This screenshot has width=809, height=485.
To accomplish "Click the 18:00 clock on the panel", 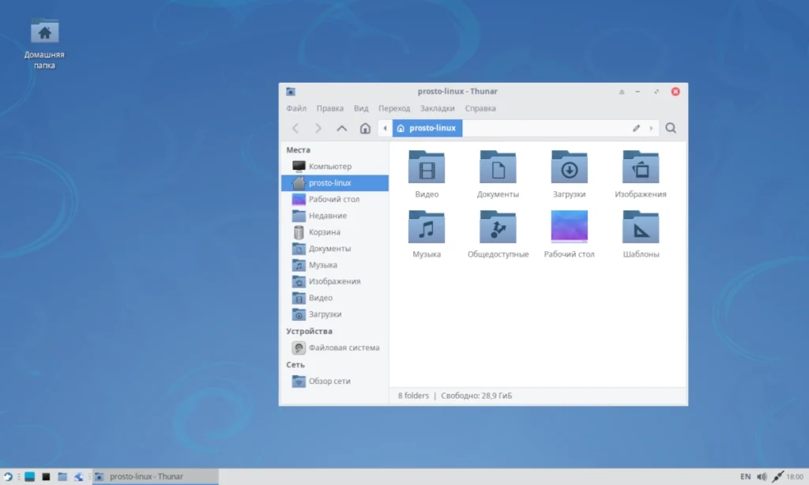I will 795,477.
